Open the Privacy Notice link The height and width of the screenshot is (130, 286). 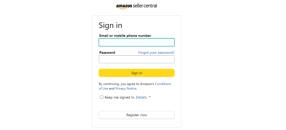pyautogui.click(x=126, y=89)
